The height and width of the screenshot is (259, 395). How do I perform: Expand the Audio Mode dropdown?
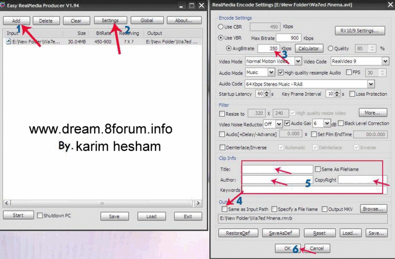click(x=271, y=73)
